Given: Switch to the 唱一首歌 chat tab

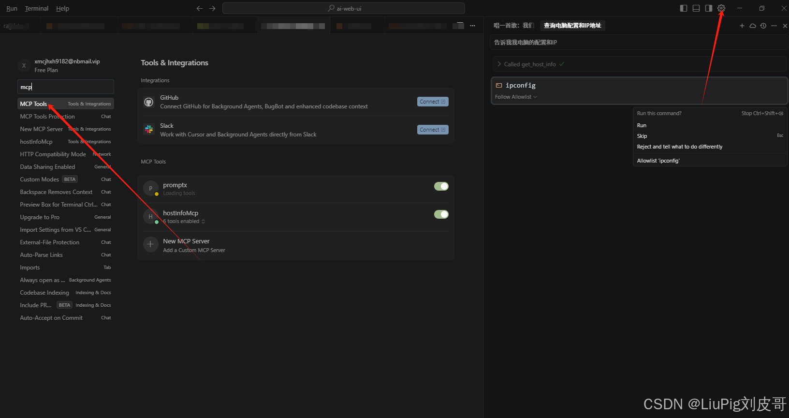Looking at the screenshot, I should point(513,26).
